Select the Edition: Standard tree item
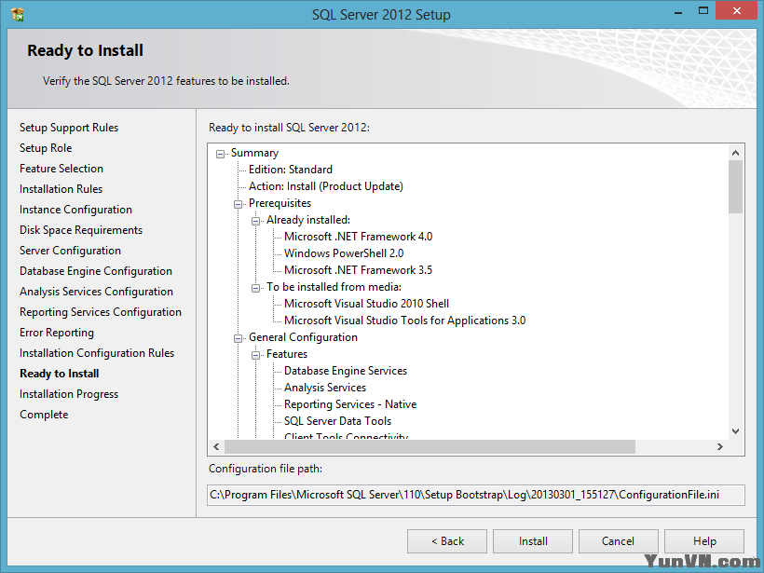The image size is (764, 573). pyautogui.click(x=291, y=170)
